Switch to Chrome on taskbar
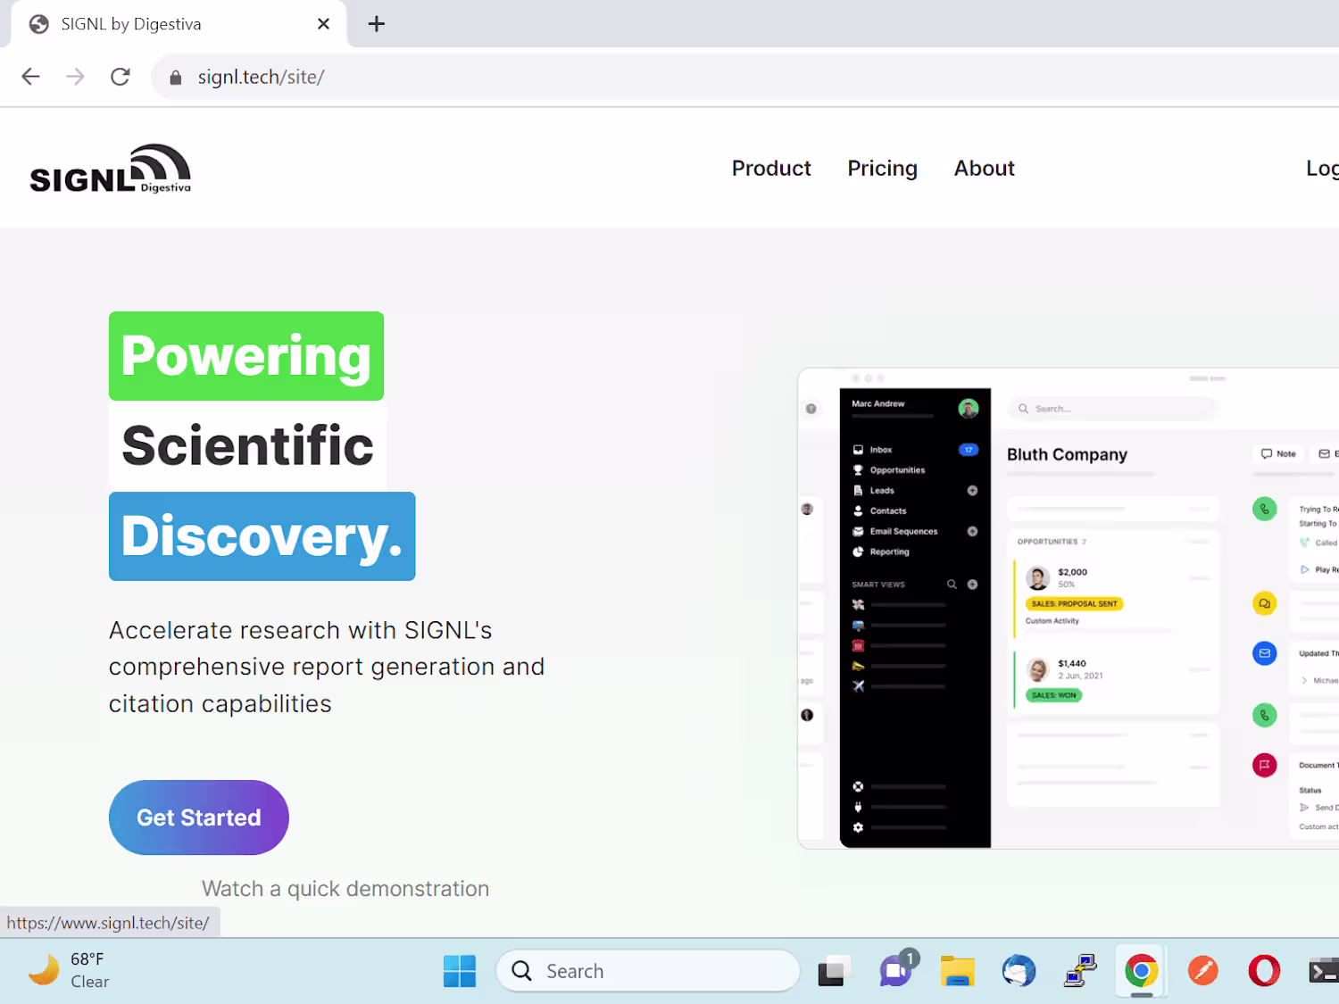This screenshot has height=1004, width=1339. [x=1141, y=971]
